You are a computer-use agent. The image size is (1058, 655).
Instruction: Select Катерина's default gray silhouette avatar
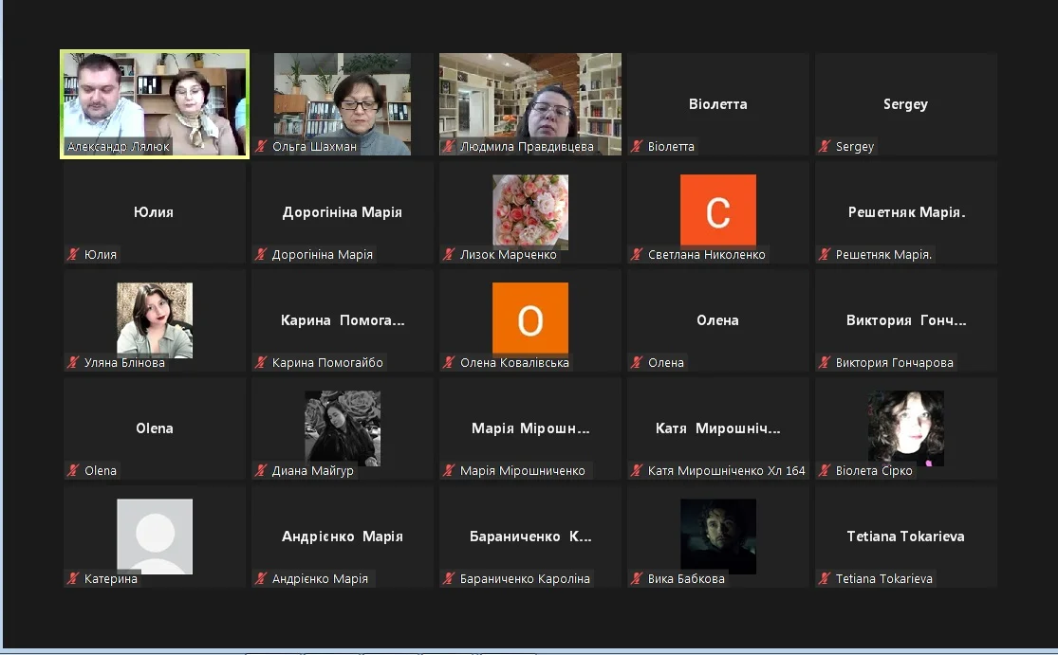pyautogui.click(x=155, y=537)
